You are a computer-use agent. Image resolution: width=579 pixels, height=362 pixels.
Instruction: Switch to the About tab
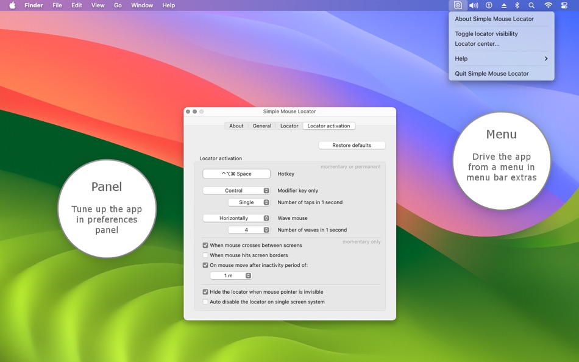pos(236,126)
